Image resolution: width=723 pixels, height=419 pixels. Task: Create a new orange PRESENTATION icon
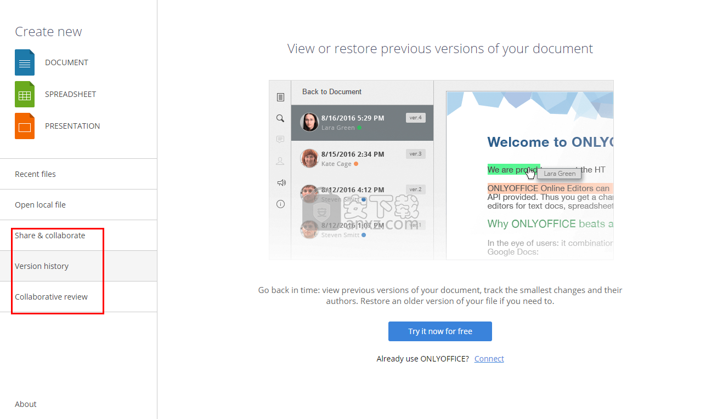coord(25,126)
